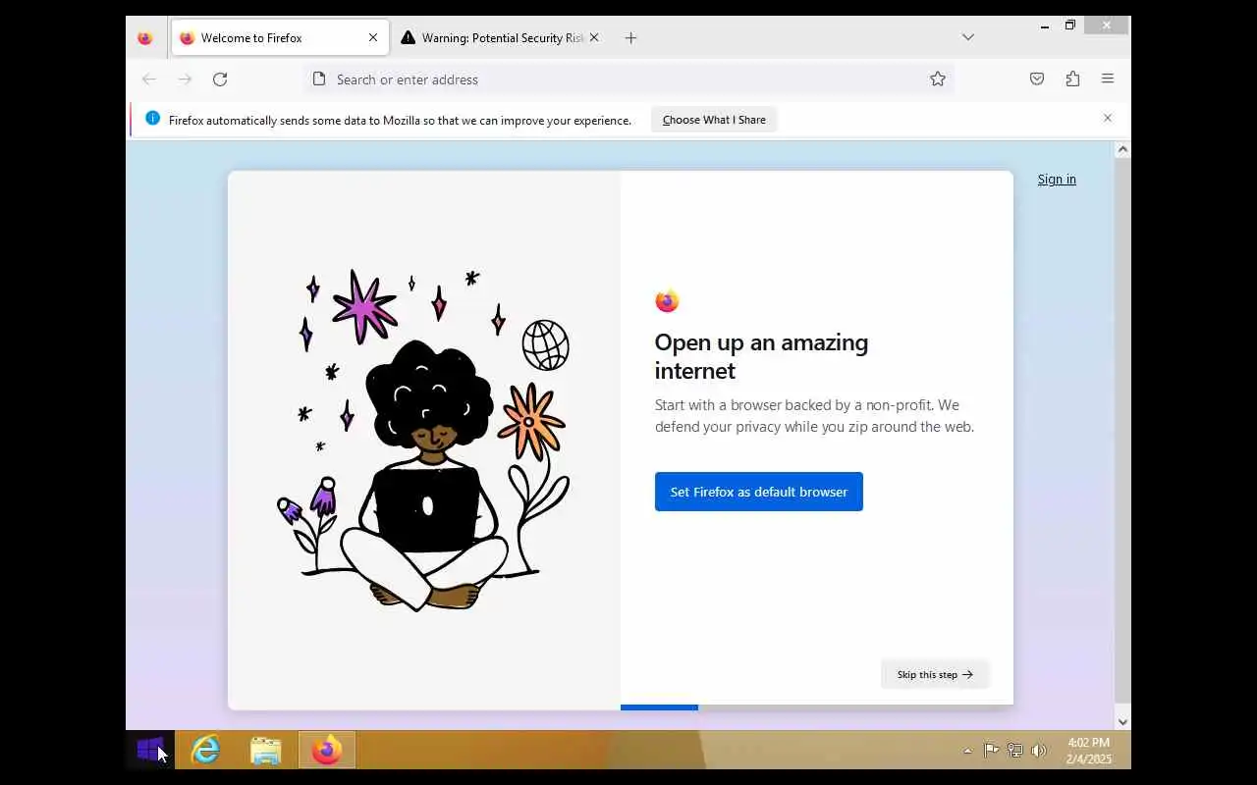
Task: Open the Extensions puzzle piece icon
Action: click(1072, 79)
